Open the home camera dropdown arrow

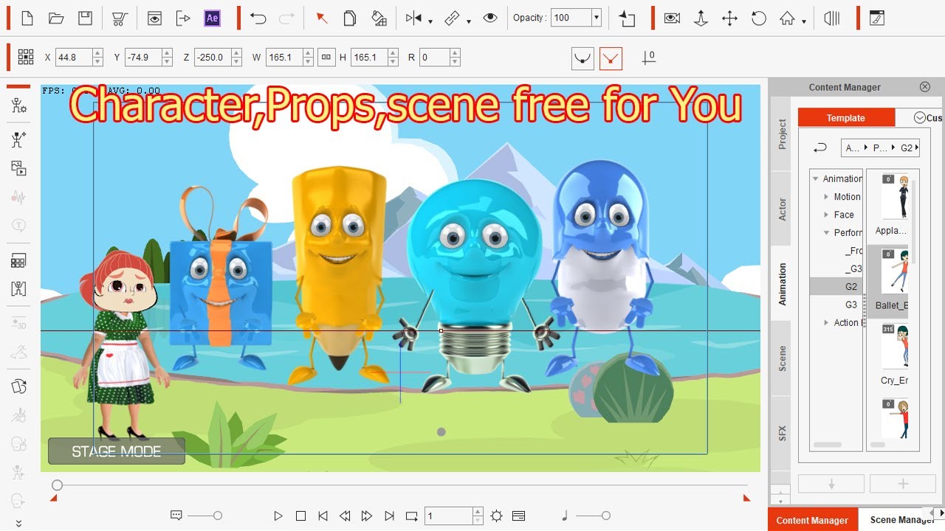pos(803,21)
